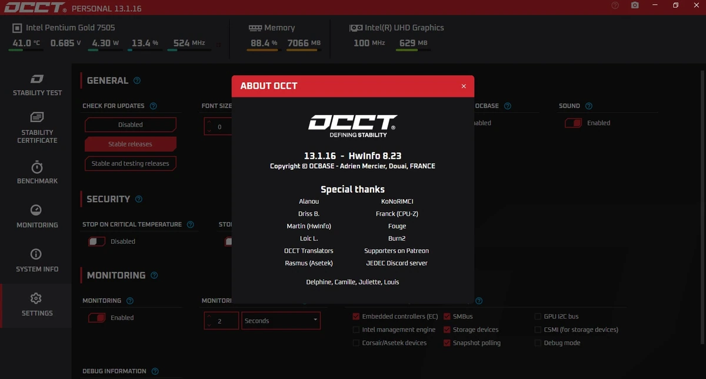Click the CPU power reading 4.30 W
This screenshot has height=379, width=706.
tap(105, 43)
